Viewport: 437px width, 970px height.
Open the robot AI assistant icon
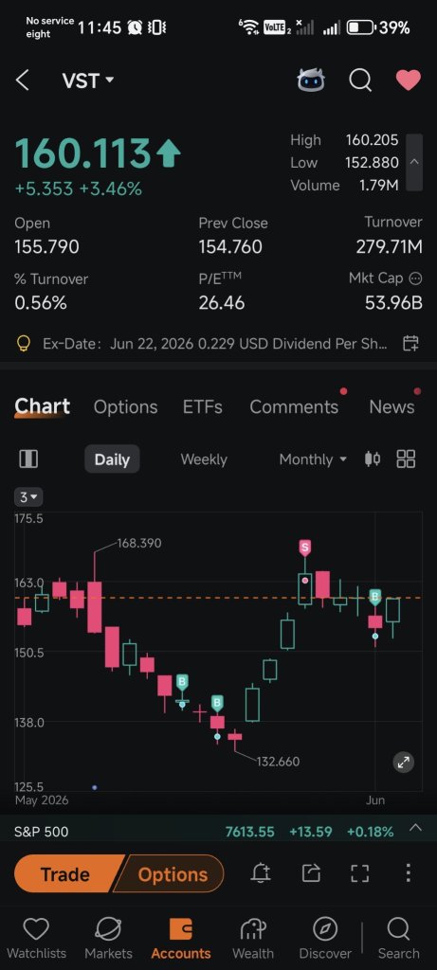tap(311, 80)
